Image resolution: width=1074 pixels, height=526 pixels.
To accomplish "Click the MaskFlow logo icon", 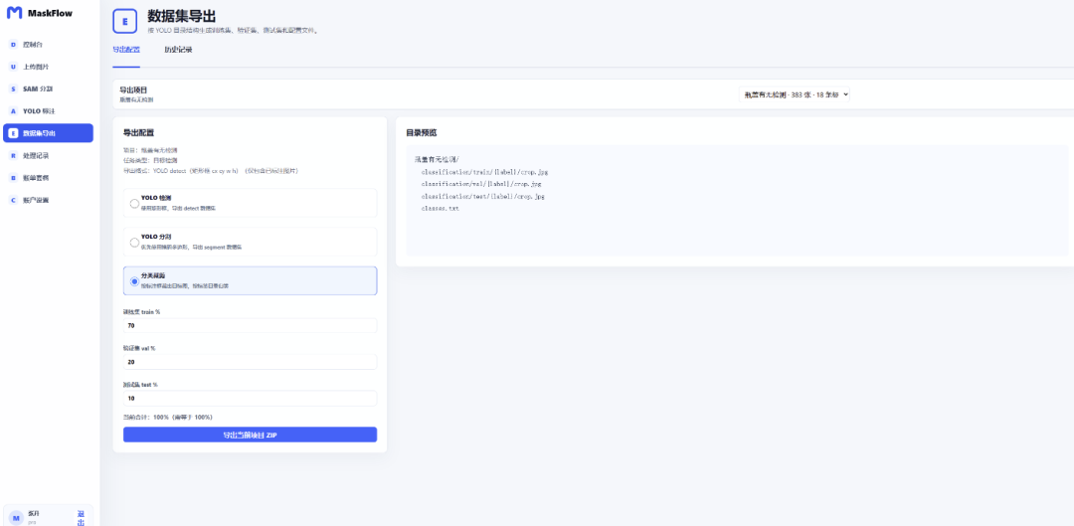I will tap(14, 13).
